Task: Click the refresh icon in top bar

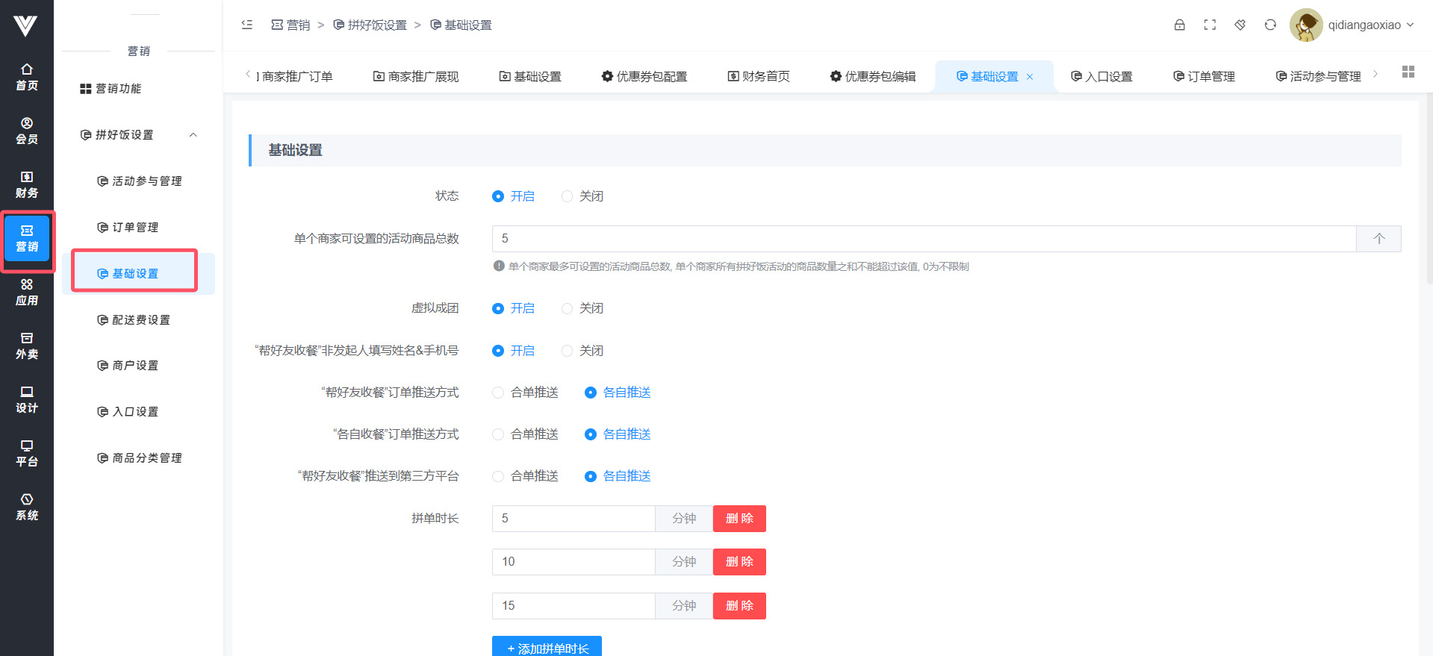Action: click(x=1270, y=25)
